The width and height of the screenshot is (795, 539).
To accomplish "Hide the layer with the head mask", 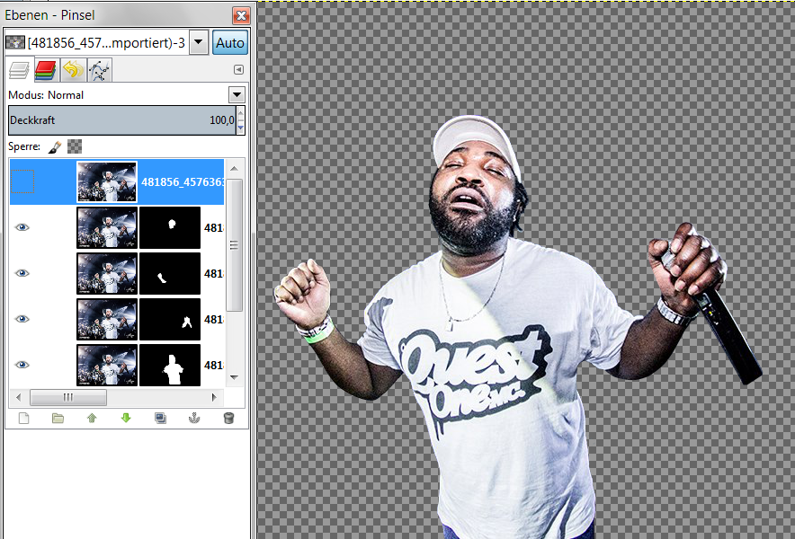I will (x=22, y=227).
